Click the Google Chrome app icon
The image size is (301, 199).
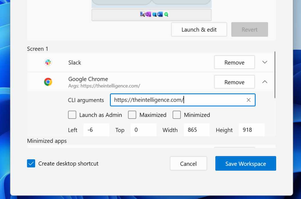coord(48,82)
